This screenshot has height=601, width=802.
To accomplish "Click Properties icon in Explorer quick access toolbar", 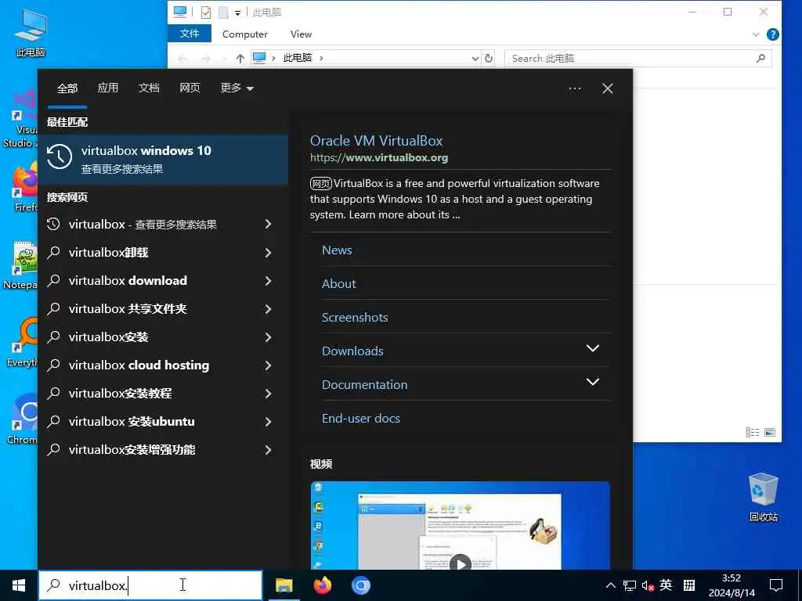I will (206, 12).
